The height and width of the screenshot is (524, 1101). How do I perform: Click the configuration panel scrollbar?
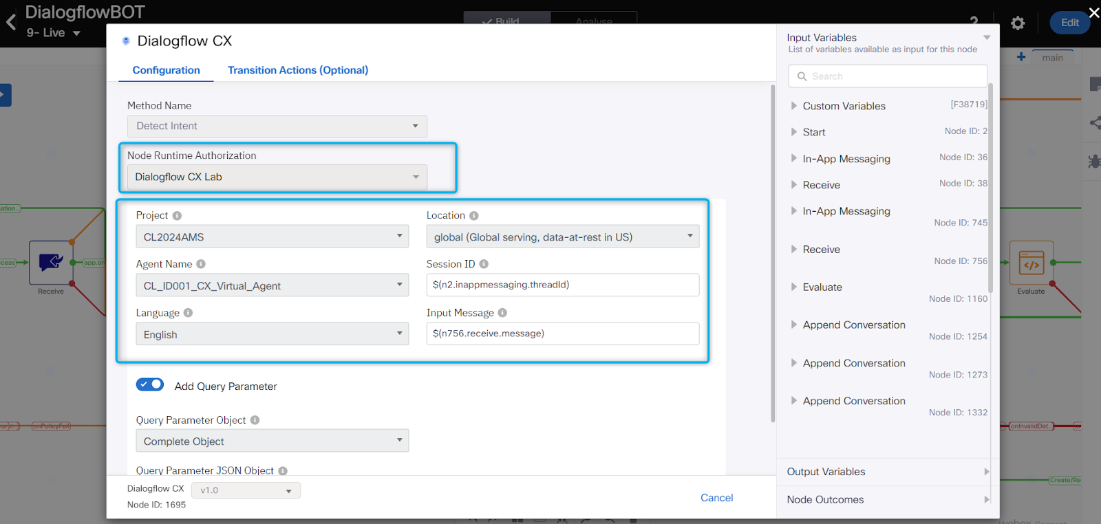click(773, 253)
